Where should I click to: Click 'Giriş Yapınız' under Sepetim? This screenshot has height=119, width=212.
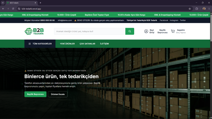click(181, 33)
